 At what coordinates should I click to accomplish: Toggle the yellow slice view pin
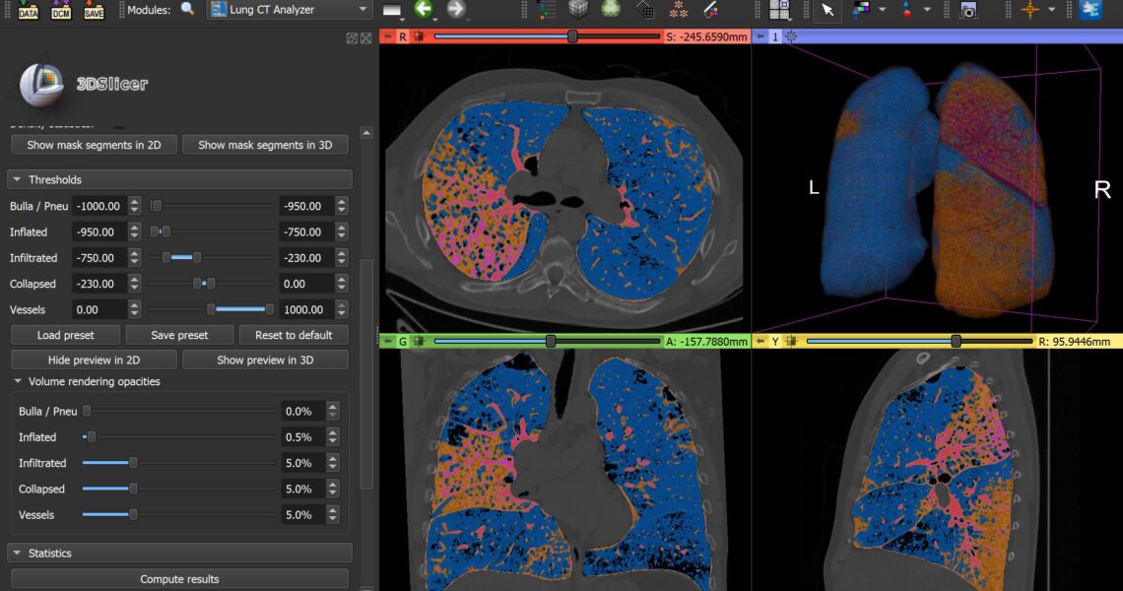pyautogui.click(x=760, y=341)
